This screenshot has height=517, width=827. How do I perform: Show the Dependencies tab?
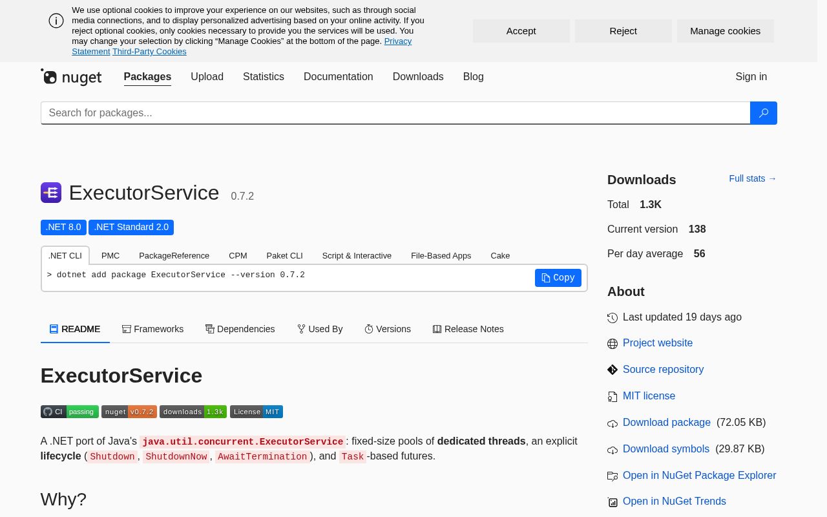point(240,329)
